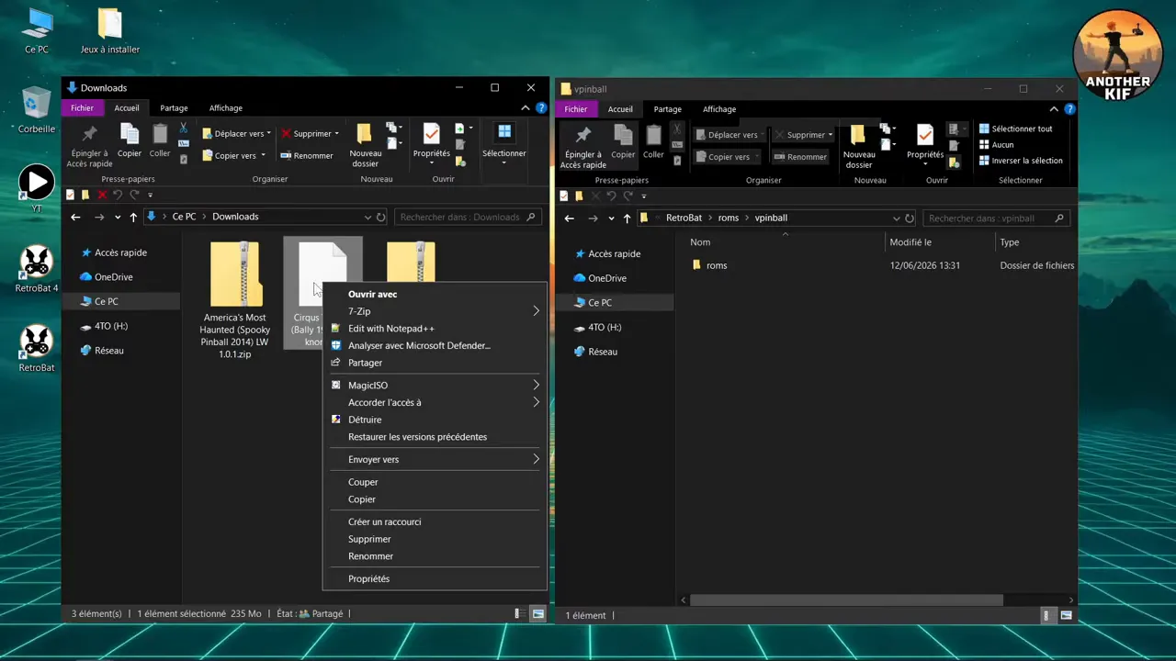
Task: Click Copier icon in Downloads ribbon
Action: (x=130, y=140)
